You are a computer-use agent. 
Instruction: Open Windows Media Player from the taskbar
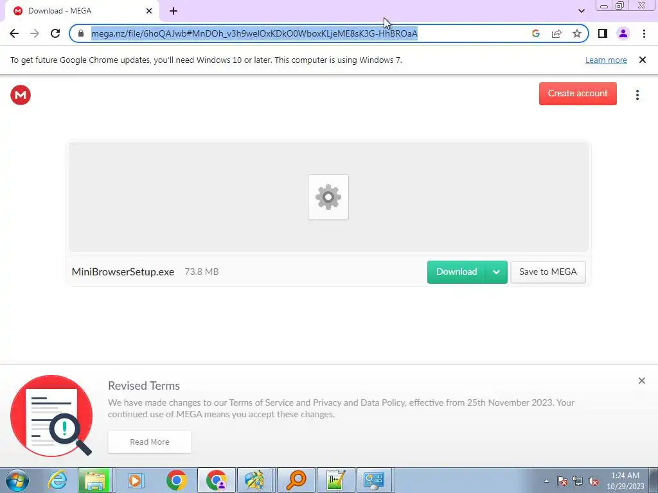(x=135, y=480)
